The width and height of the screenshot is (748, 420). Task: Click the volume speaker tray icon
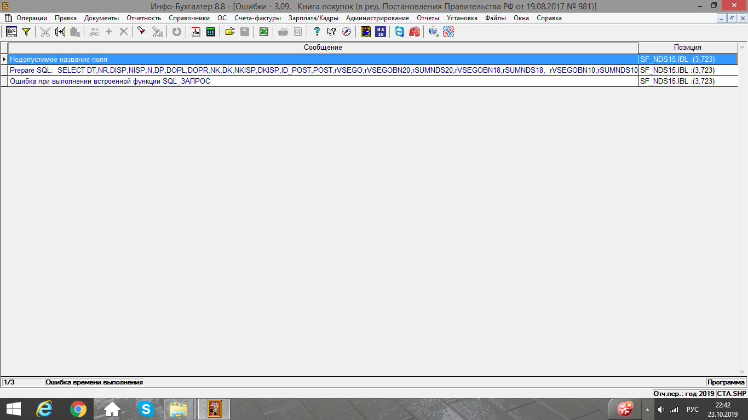click(x=661, y=409)
